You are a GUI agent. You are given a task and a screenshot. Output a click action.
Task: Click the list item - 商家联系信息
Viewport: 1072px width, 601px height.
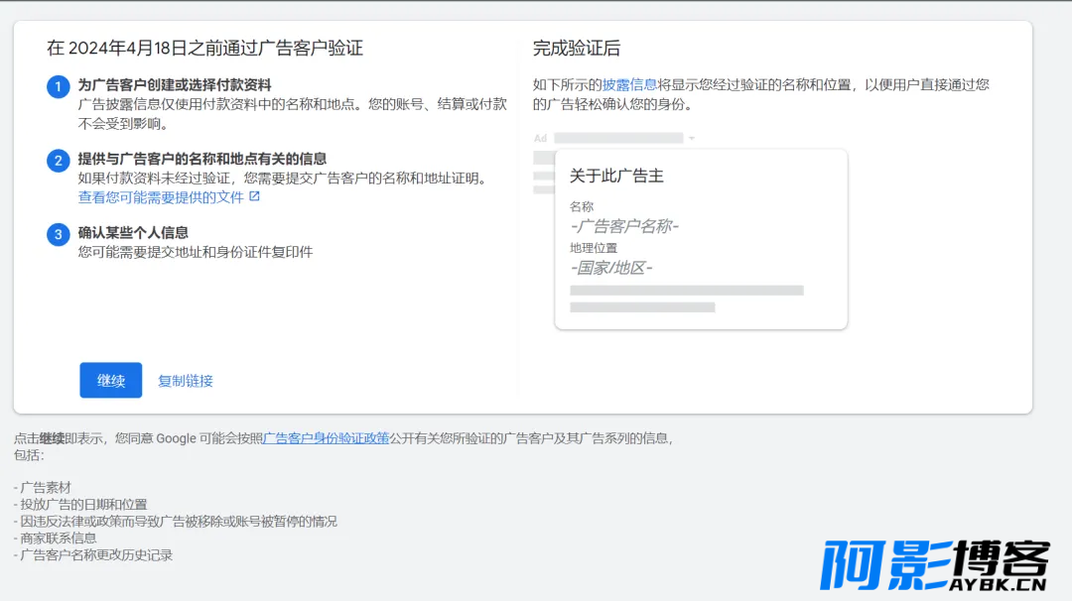[56, 539]
